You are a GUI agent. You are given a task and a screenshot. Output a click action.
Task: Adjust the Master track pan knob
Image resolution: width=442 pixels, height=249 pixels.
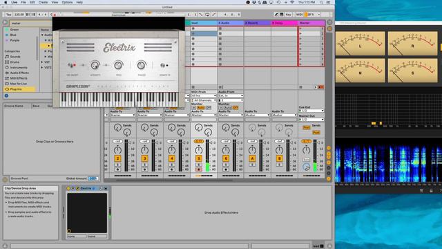click(x=307, y=150)
